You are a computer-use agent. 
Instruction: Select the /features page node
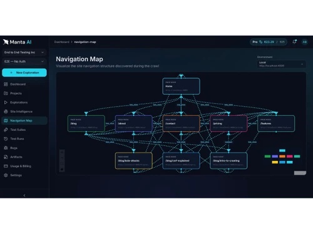coord(276,124)
